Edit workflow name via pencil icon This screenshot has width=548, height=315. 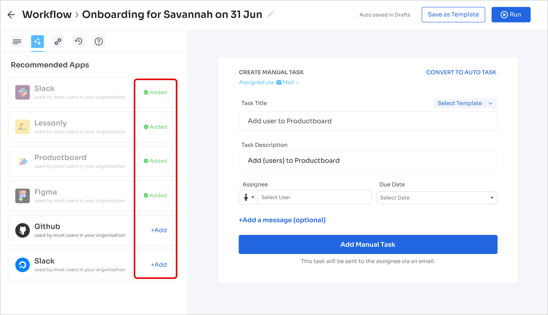pos(271,15)
